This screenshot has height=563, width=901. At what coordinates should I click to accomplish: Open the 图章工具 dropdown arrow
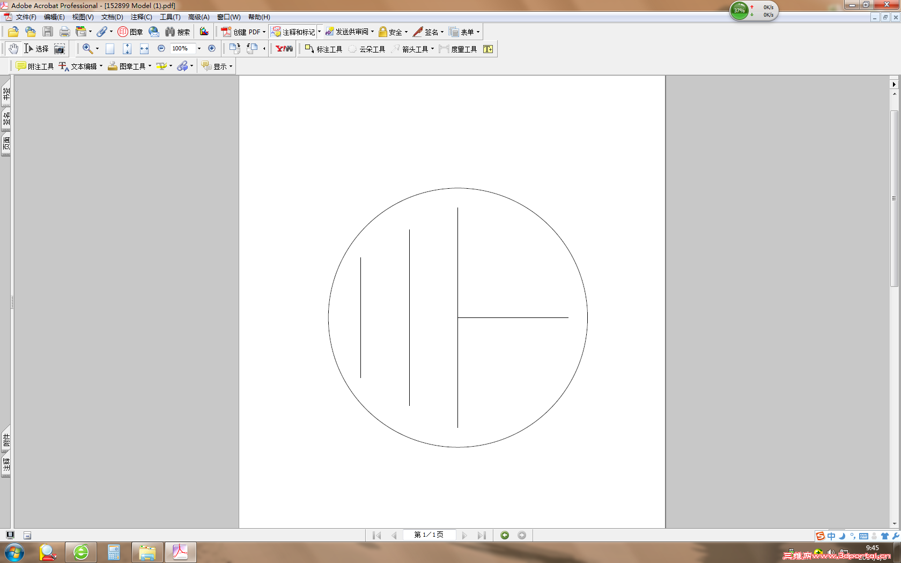coord(150,66)
